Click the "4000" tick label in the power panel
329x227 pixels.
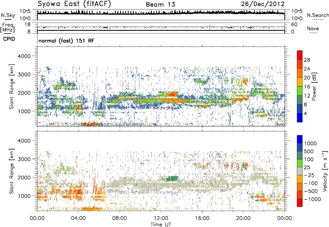(24, 56)
